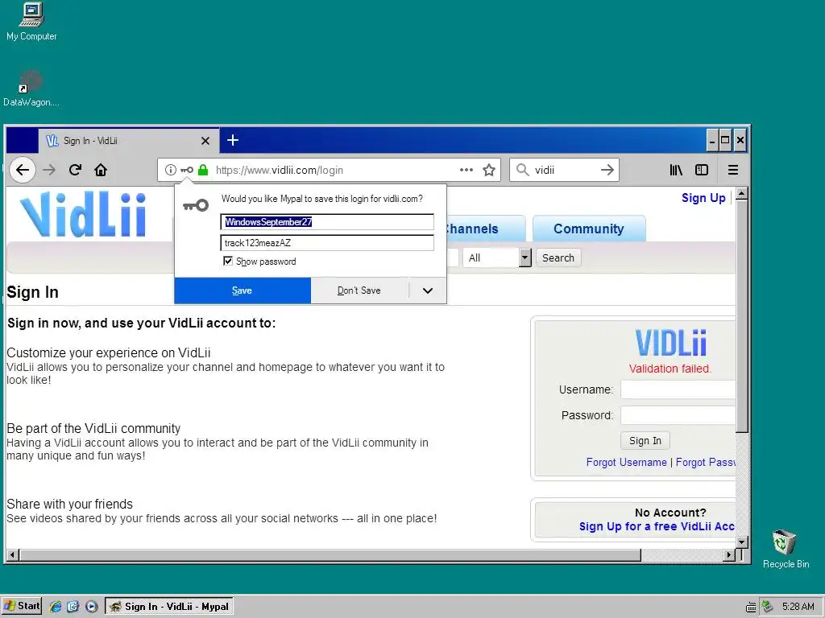Viewport: 825px width, 618px height.
Task: Click the scroll left arrow
Action: pyautogui.click(x=13, y=554)
